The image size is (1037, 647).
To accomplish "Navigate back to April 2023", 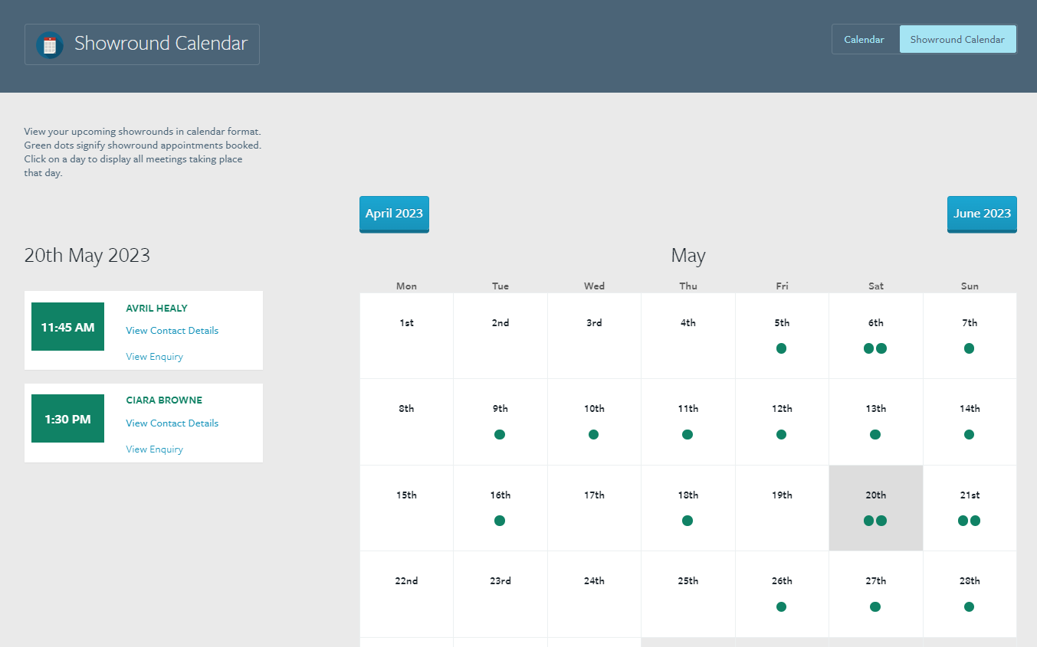I will click(394, 214).
